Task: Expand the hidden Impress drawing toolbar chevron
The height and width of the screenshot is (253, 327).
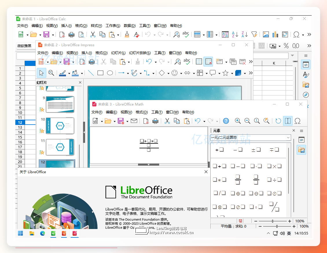Action: coord(251,73)
